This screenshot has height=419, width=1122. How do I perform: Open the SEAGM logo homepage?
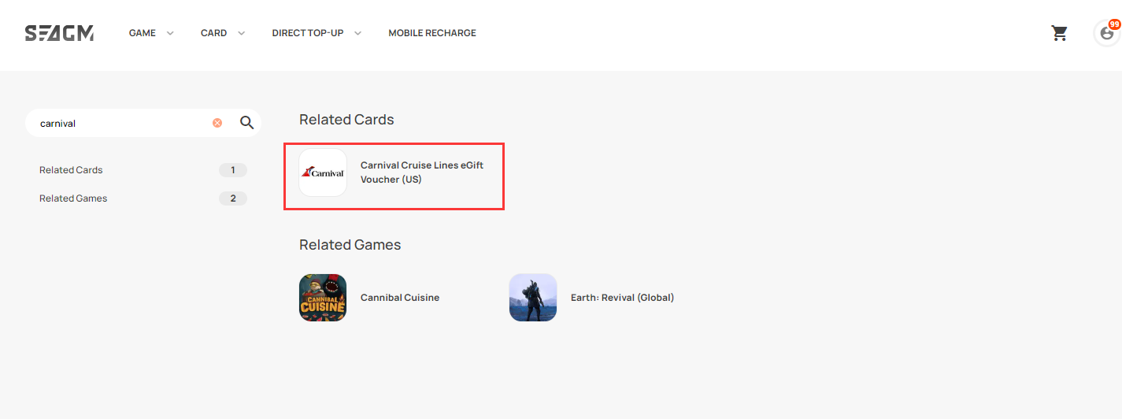point(59,33)
